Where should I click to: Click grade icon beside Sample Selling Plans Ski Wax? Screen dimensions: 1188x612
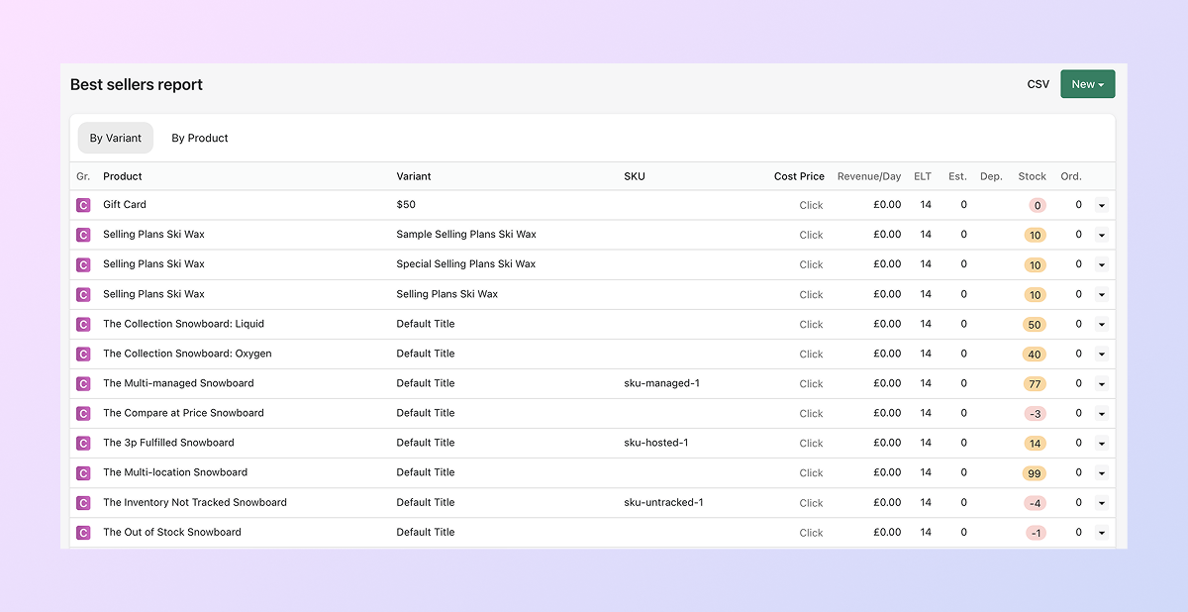point(83,235)
